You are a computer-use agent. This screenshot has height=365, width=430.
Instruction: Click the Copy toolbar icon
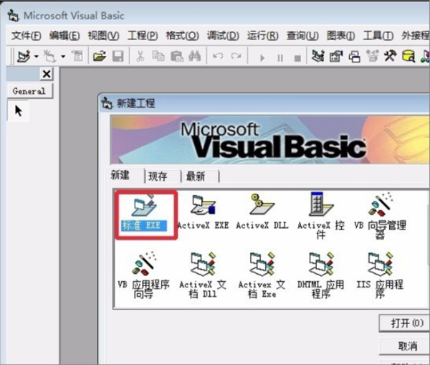click(158, 56)
